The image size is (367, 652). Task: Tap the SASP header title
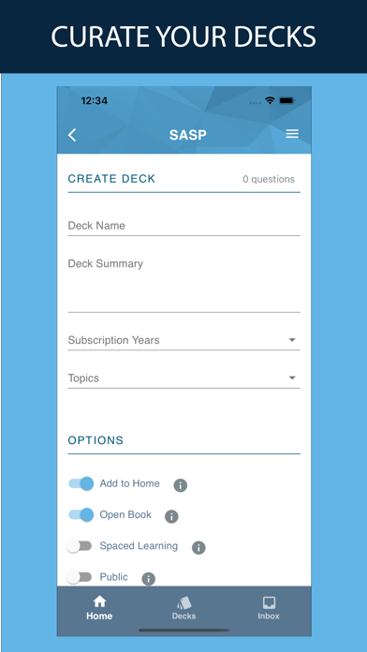point(188,135)
